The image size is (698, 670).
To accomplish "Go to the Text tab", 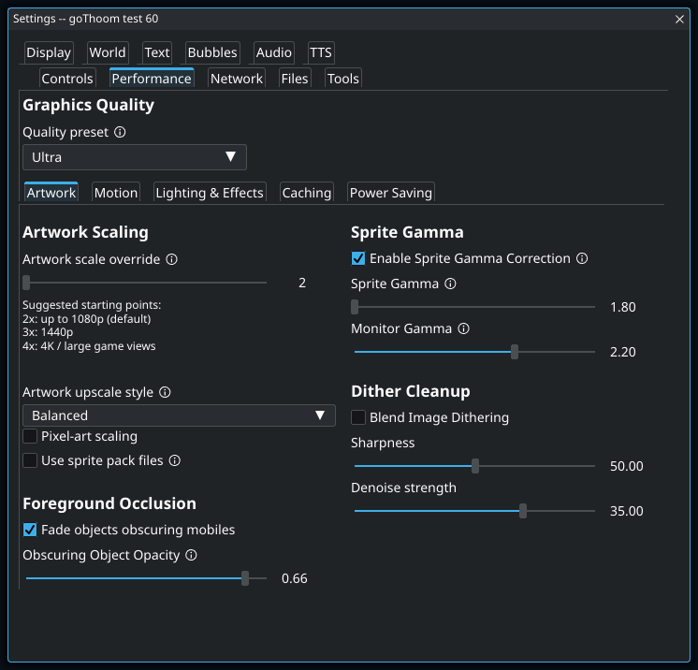I will pyautogui.click(x=157, y=52).
